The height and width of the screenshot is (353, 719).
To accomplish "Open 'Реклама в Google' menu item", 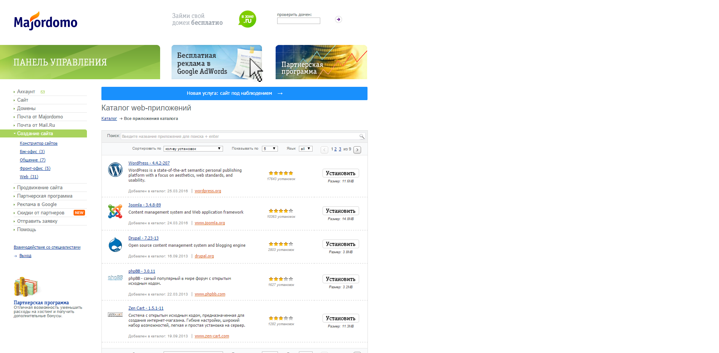I will [37, 204].
